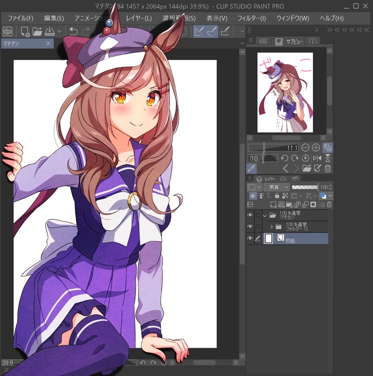The image size is (373, 376).
Task: Click the zoom in plus button in Sub View
Action: pos(316,148)
